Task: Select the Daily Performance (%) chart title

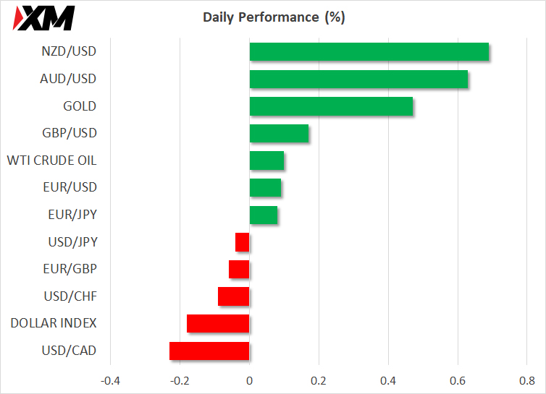Action: [274, 17]
